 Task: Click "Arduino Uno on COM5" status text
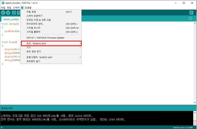click(x=183, y=127)
